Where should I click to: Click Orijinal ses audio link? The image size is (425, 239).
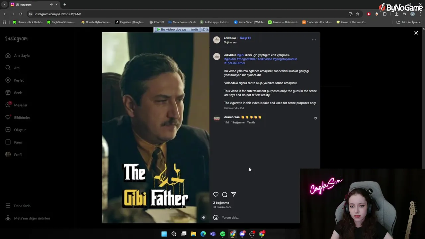point(230,42)
